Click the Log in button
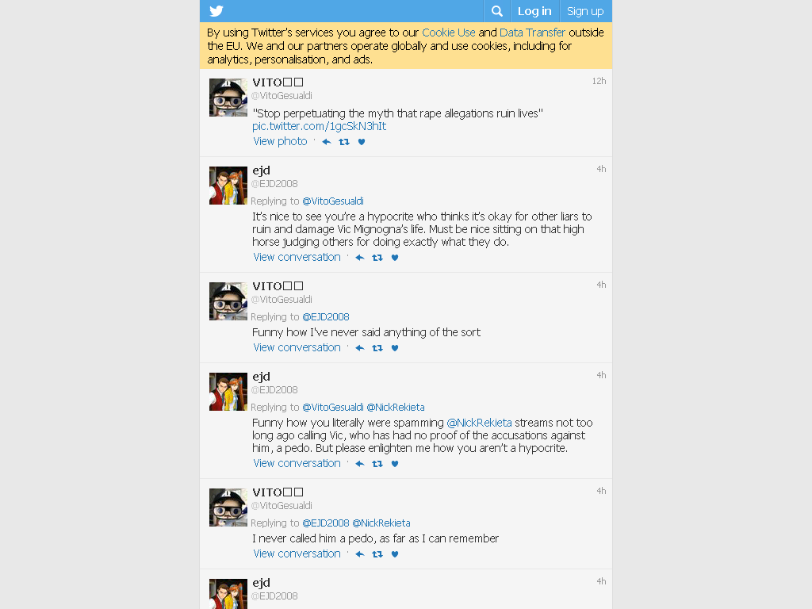This screenshot has width=812, height=609. tap(535, 11)
